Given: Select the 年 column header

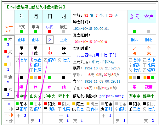Looking at the screenshot, I should pyautogui.click(x=21, y=17).
